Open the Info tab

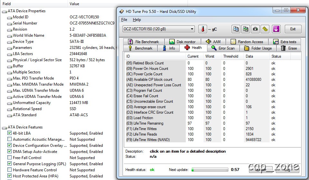tap(169, 48)
